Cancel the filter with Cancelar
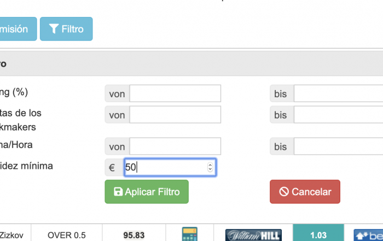This screenshot has height=241, width=383. (305, 192)
